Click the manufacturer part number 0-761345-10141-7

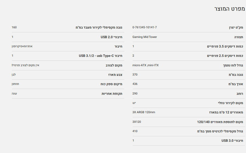(144, 27)
